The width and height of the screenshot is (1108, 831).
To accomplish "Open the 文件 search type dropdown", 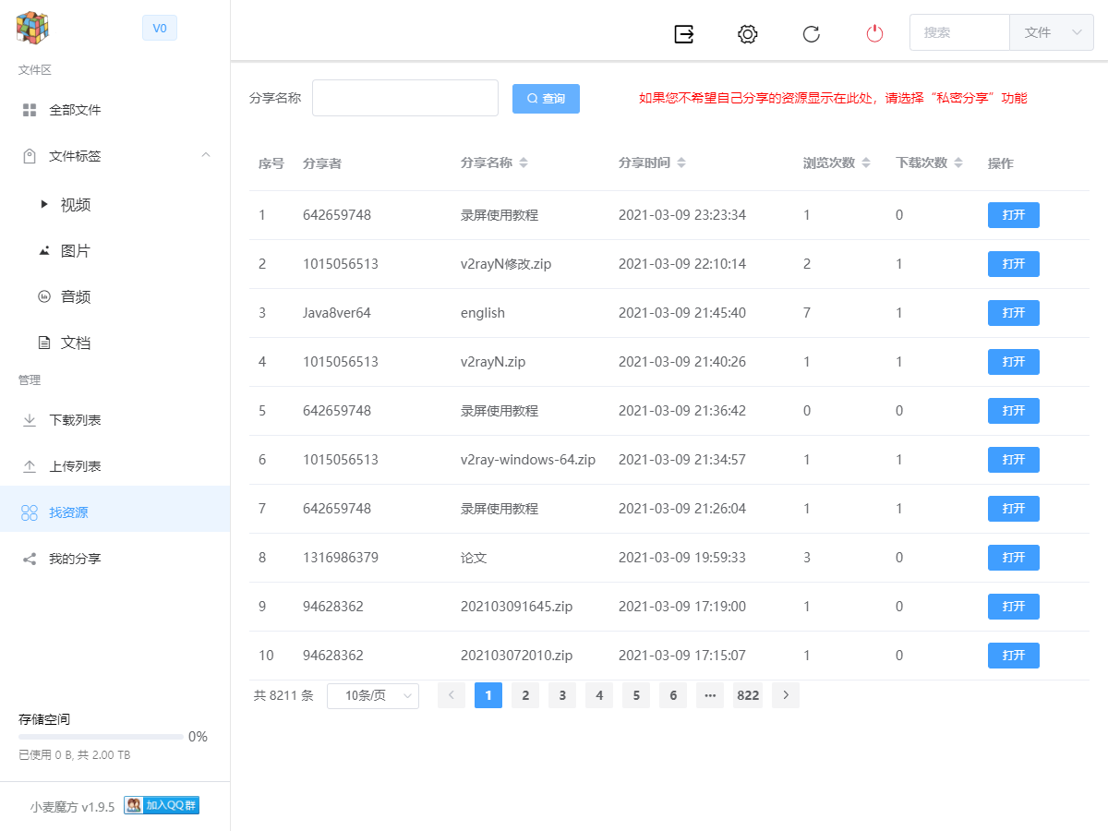I will tap(1051, 32).
